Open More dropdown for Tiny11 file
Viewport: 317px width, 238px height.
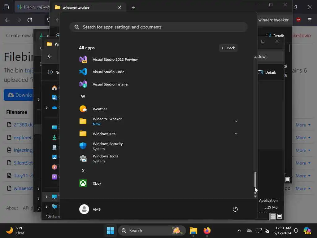[x=303, y=176]
